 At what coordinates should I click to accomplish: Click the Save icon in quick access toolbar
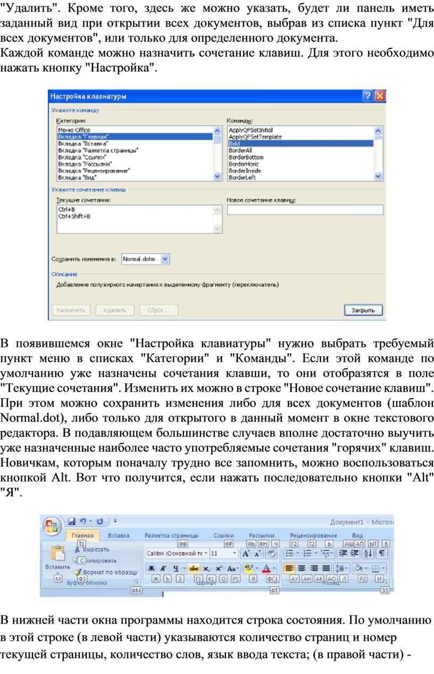pos(73,520)
